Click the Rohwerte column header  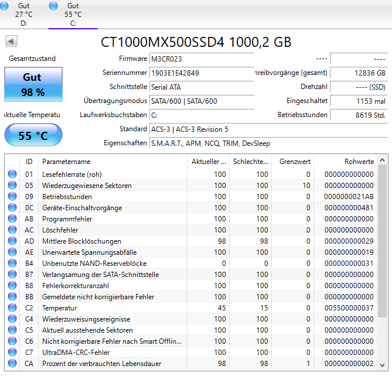tap(345, 162)
